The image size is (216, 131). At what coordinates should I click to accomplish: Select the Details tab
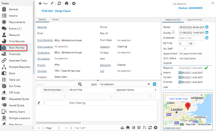(x=42, y=19)
